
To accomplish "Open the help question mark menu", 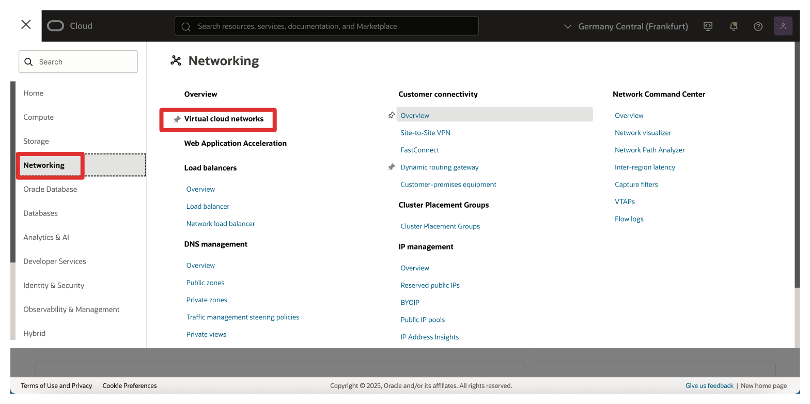I will point(758,26).
